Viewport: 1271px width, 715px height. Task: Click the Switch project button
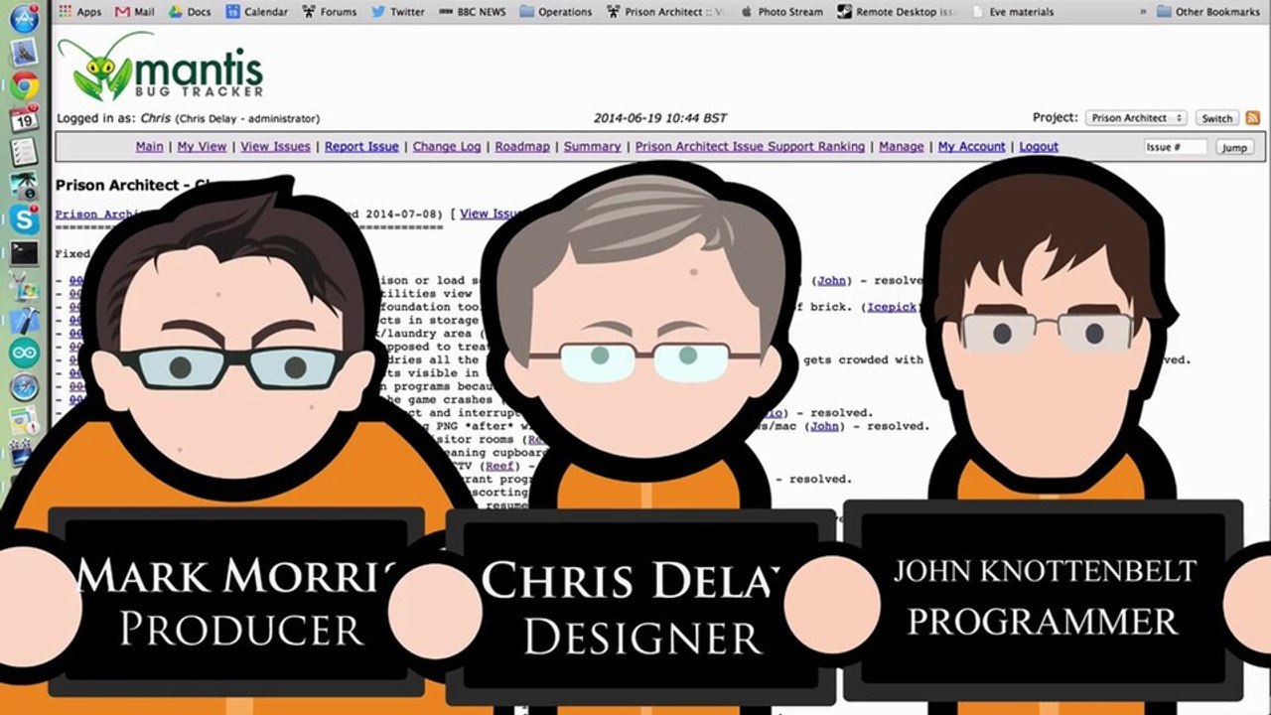pyautogui.click(x=1216, y=118)
